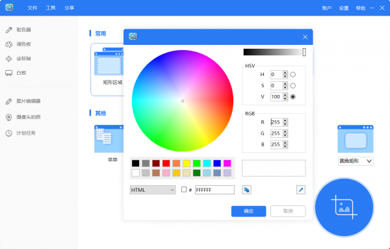This screenshot has width=390, height=249.
Task: Toggle the checkbox beside the # field
Action: pos(184,190)
